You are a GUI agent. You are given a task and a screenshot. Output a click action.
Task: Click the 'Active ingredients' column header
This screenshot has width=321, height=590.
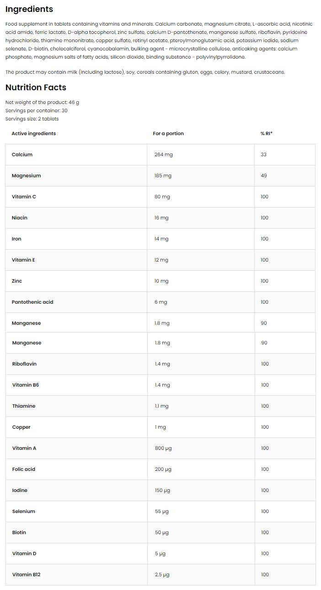[x=33, y=134]
